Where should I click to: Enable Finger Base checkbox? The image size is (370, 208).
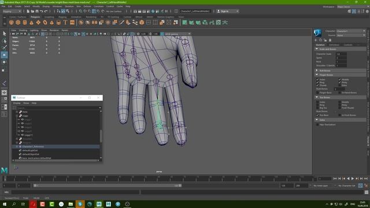317,92
